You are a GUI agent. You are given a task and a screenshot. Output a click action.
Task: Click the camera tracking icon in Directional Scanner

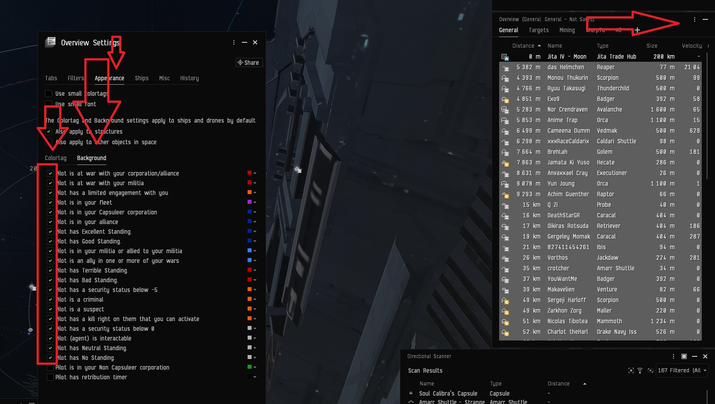pos(650,370)
